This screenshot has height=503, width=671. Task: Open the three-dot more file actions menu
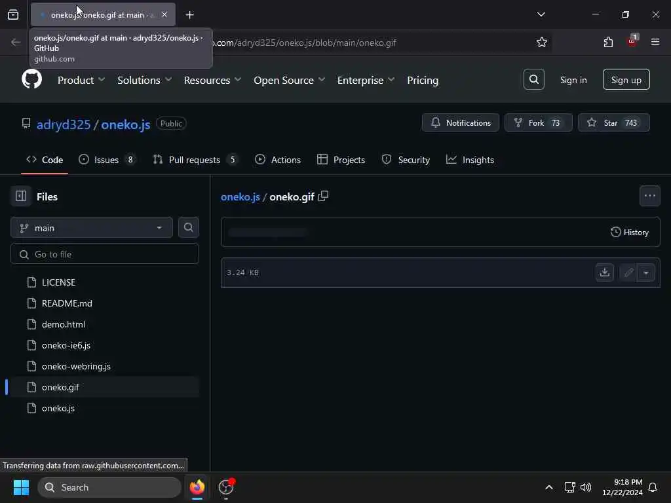(649, 196)
